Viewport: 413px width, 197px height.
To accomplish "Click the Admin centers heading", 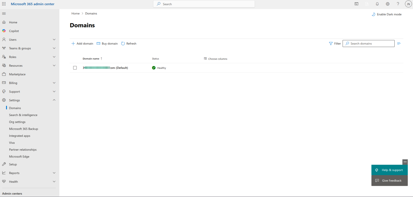I will pos(12,193).
